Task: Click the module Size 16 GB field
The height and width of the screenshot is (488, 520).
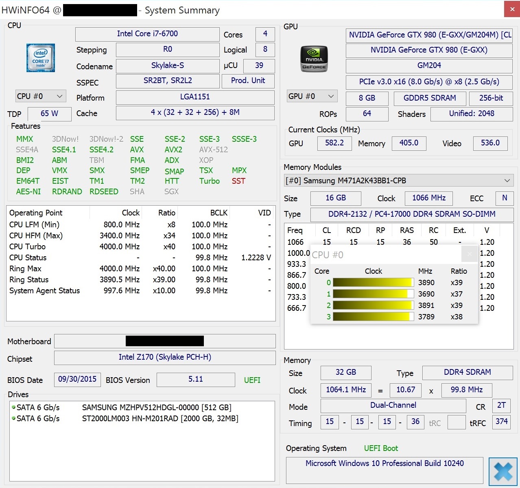Action: click(x=336, y=198)
